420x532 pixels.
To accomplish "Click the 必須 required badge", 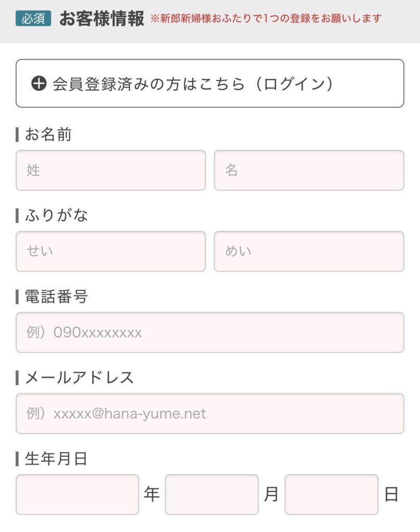I will coord(33,19).
